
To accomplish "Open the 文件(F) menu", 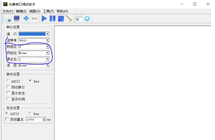I will 8,11.
